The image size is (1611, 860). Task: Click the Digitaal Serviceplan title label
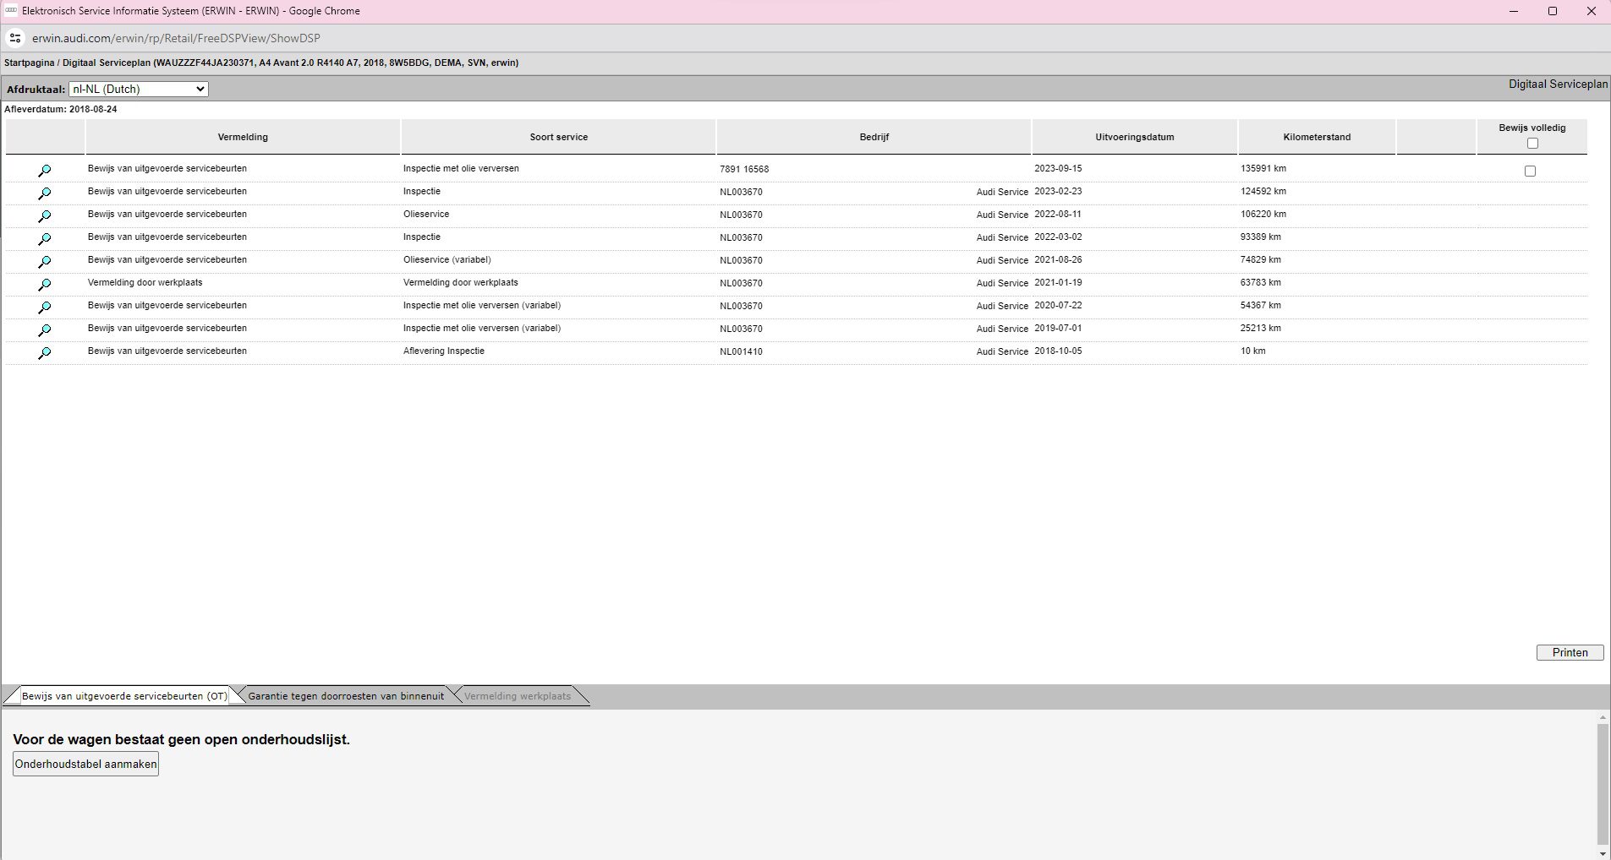click(1558, 84)
